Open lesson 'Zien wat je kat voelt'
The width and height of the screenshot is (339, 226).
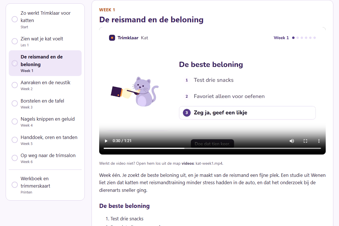[x=45, y=41]
